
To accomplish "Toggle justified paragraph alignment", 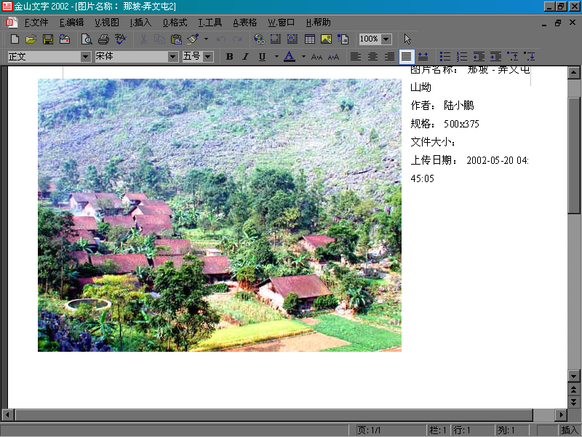I will click(x=406, y=56).
